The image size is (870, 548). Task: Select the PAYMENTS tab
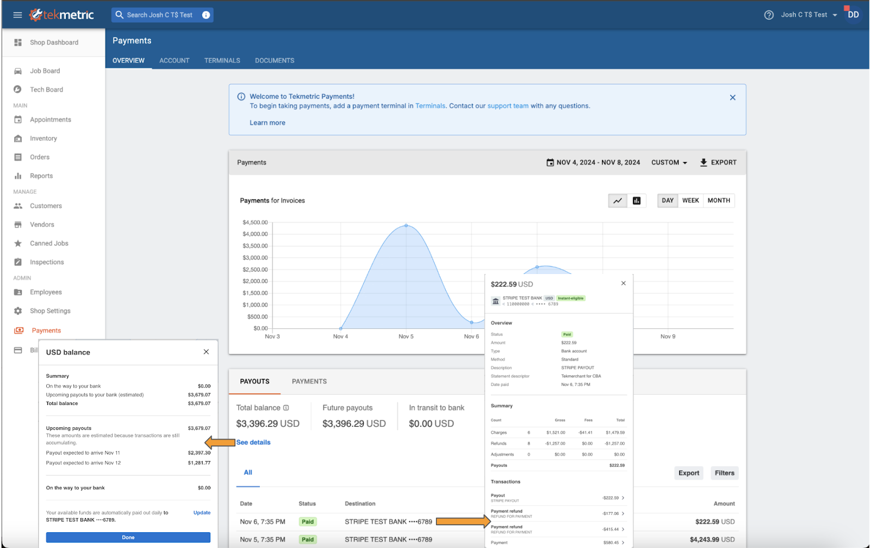[x=309, y=382]
